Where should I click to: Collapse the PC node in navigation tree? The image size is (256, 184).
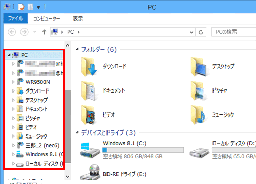point(9,55)
